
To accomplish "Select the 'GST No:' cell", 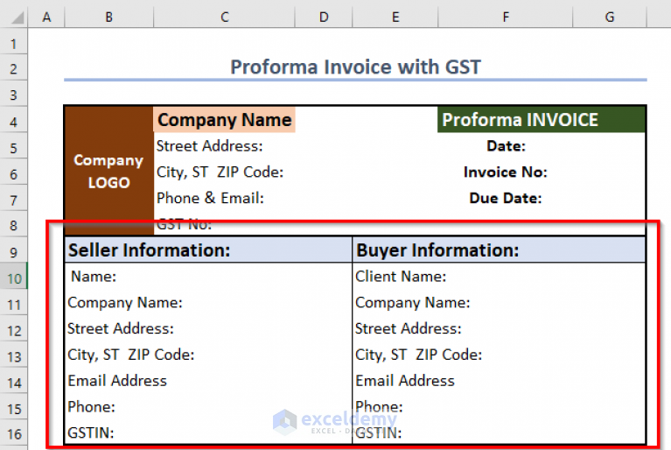I will tap(224, 224).
